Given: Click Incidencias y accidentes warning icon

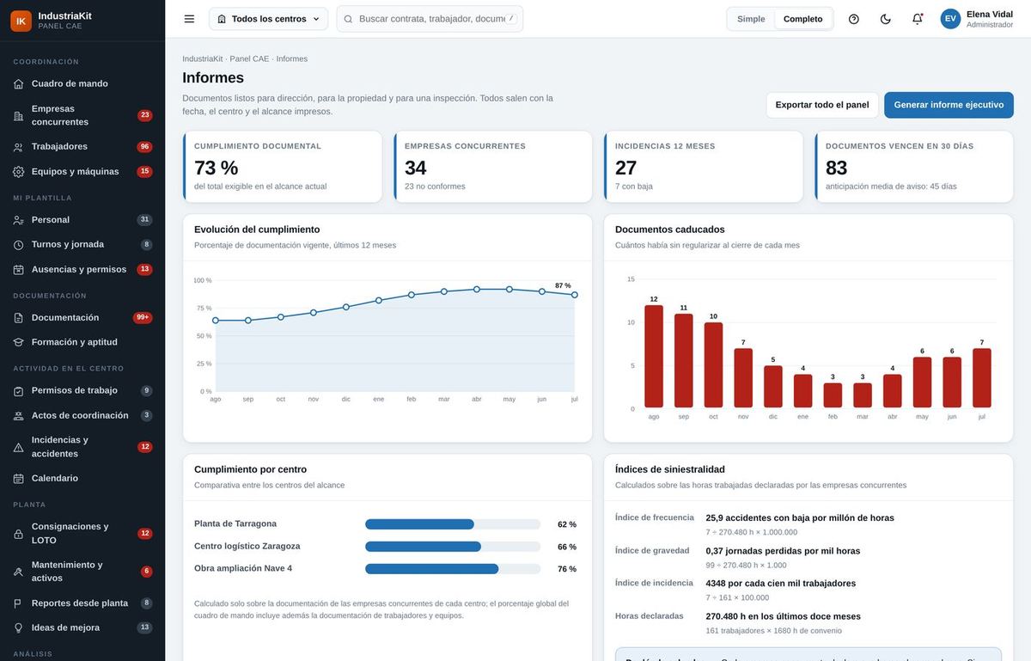Looking at the screenshot, I should pos(18,447).
